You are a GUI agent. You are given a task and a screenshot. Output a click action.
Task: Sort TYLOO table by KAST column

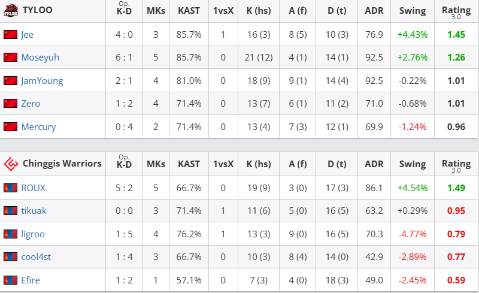pos(189,11)
